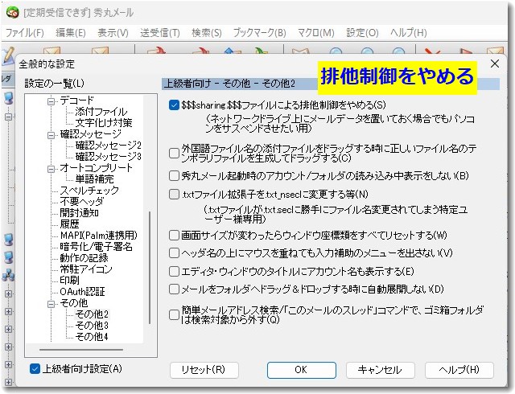Viewport: 515px width, 394px height.
Task: Select 添付ファイル in settings tree
Action: (101, 112)
